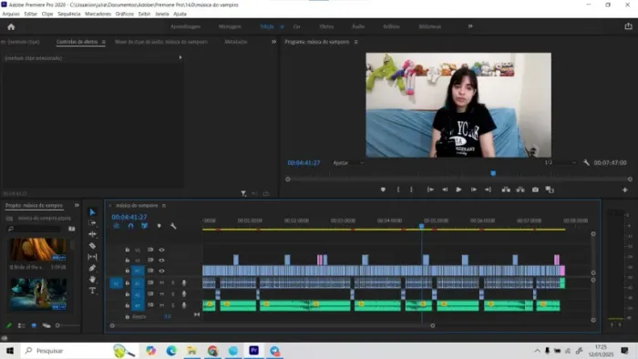Open the Sequência menu
The width and height of the screenshot is (638, 359).
click(x=68, y=14)
